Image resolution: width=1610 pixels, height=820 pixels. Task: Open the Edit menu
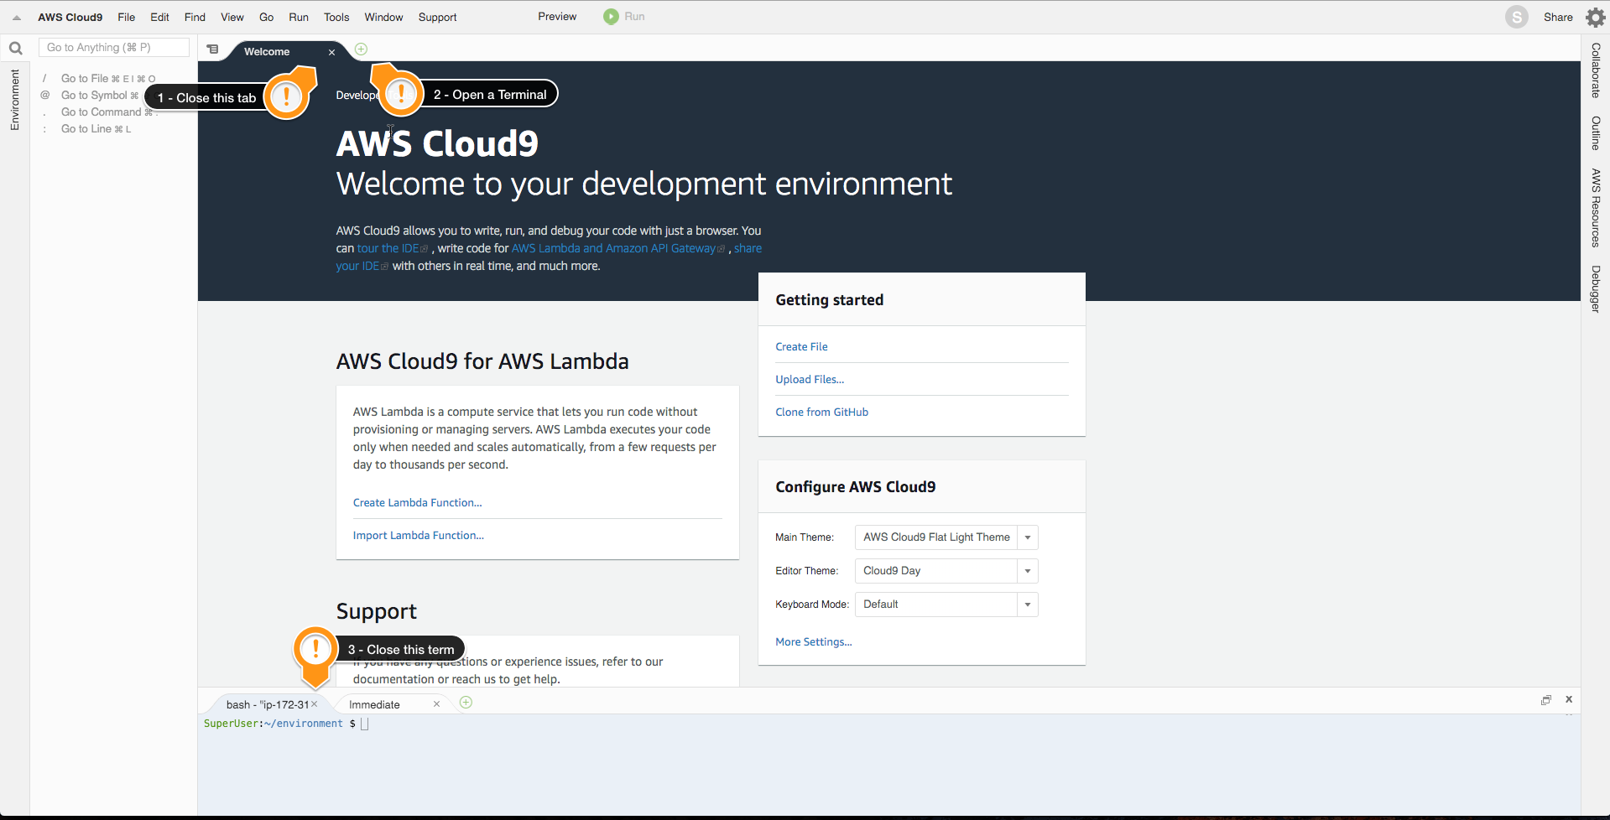coord(159,17)
